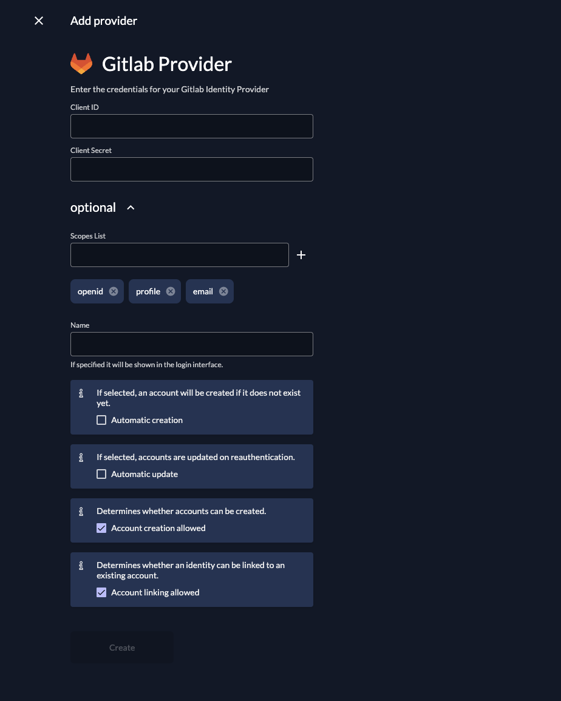
Task: Uncheck Account linking allowed
Action: point(101,592)
